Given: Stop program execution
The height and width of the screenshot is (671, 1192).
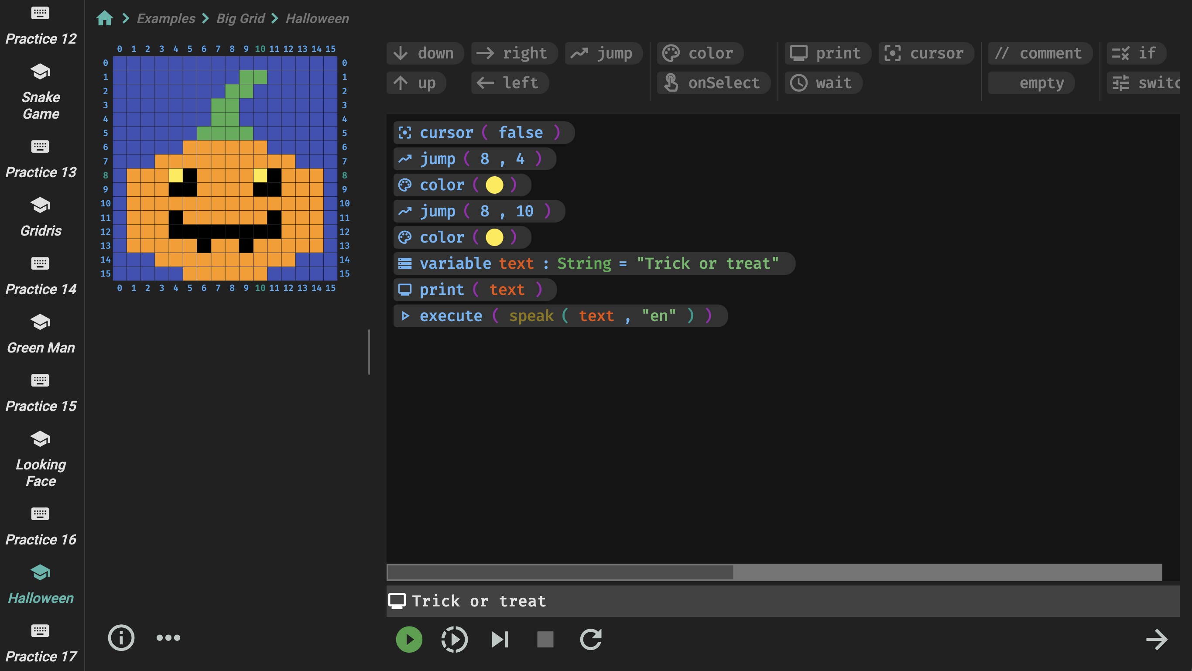Looking at the screenshot, I should [545, 640].
